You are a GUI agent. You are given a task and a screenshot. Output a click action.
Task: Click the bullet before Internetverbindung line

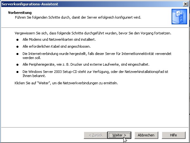click(17, 54)
